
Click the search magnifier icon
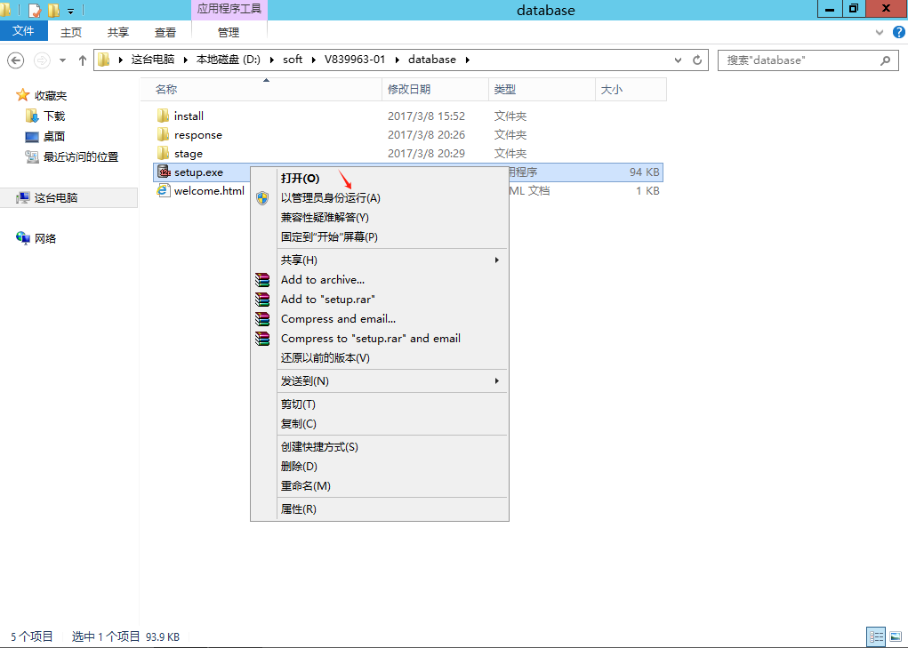click(x=885, y=60)
